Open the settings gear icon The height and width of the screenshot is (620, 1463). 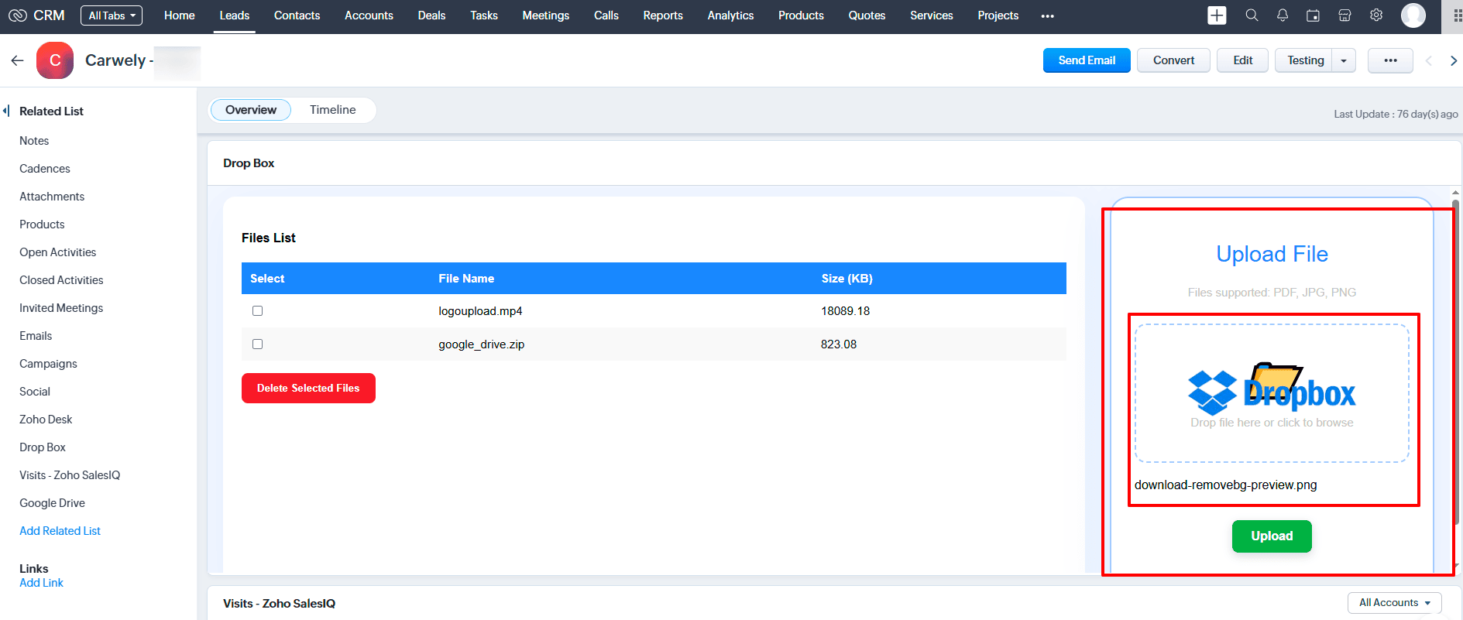click(1376, 15)
